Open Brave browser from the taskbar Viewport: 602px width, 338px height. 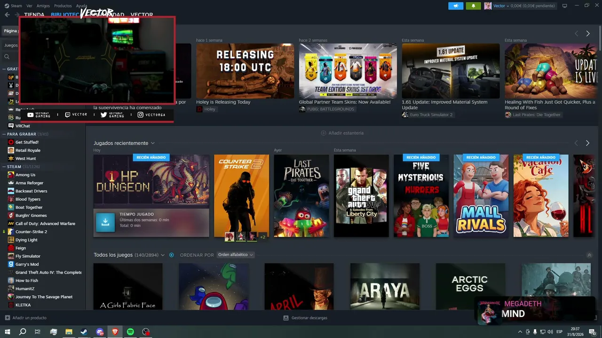click(x=115, y=332)
